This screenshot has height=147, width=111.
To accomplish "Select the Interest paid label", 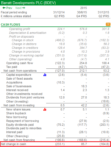I will click(x=14, y=132).
